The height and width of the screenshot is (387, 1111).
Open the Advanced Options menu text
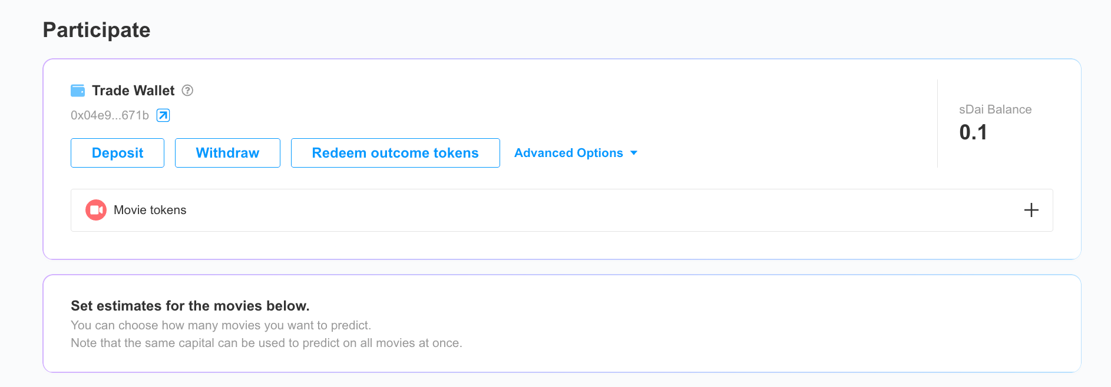(x=568, y=153)
